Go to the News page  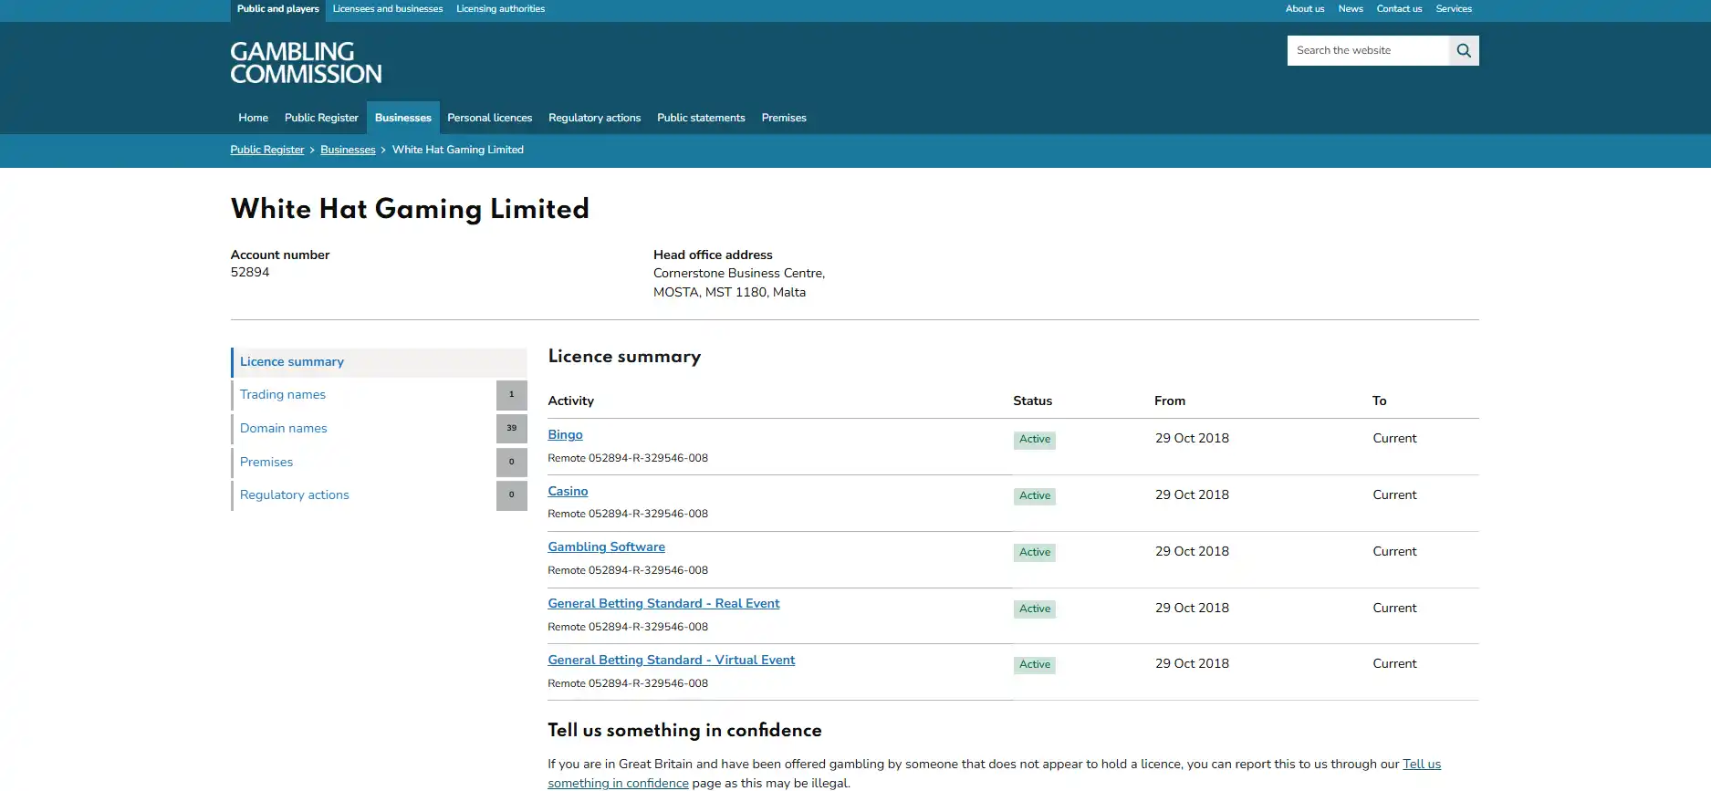(x=1351, y=9)
